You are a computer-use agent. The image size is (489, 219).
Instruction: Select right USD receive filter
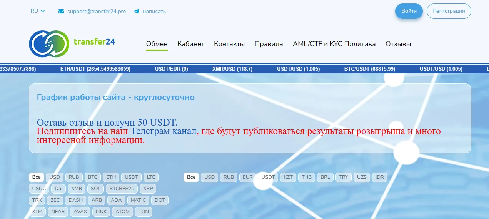tap(209, 177)
